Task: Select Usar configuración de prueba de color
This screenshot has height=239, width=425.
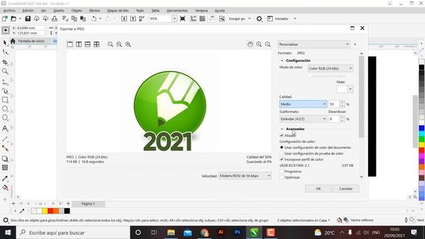Action: [x=282, y=153]
